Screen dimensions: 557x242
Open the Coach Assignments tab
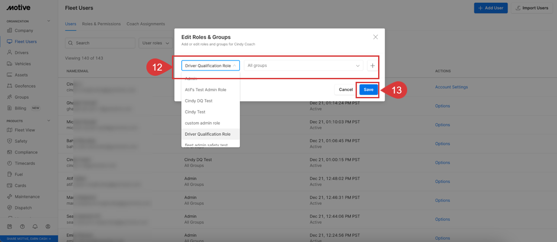(146, 24)
